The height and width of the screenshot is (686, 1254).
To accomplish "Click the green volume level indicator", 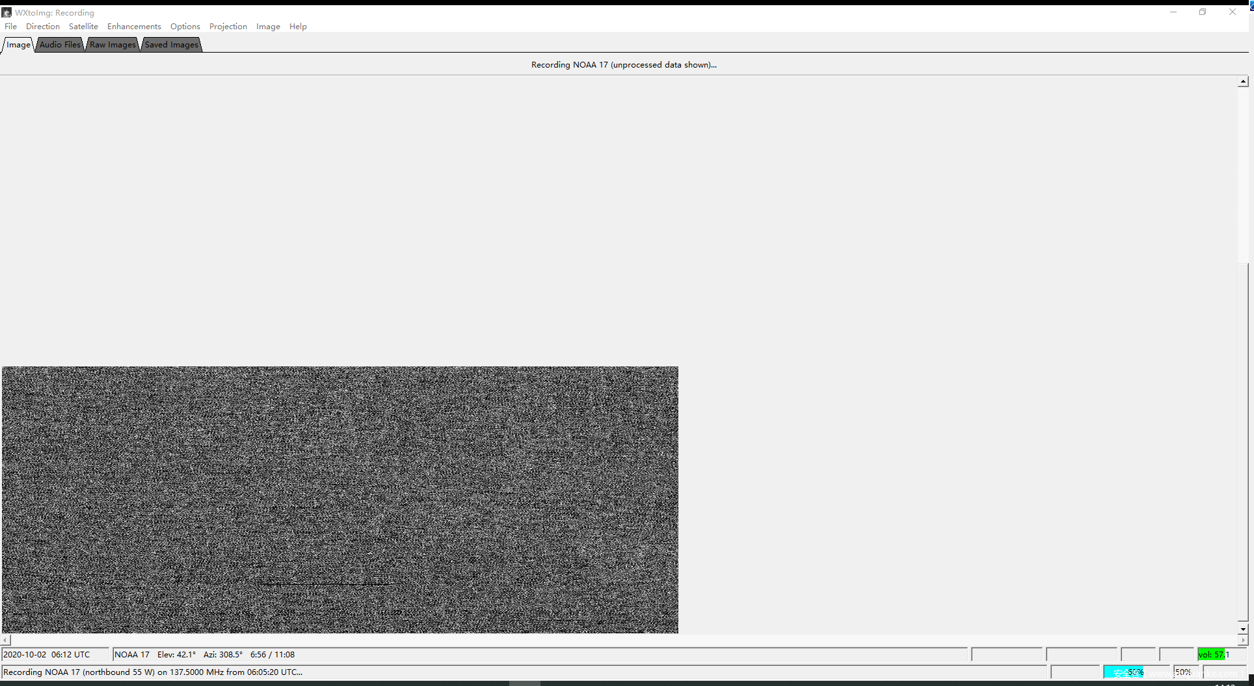I will (x=1212, y=655).
